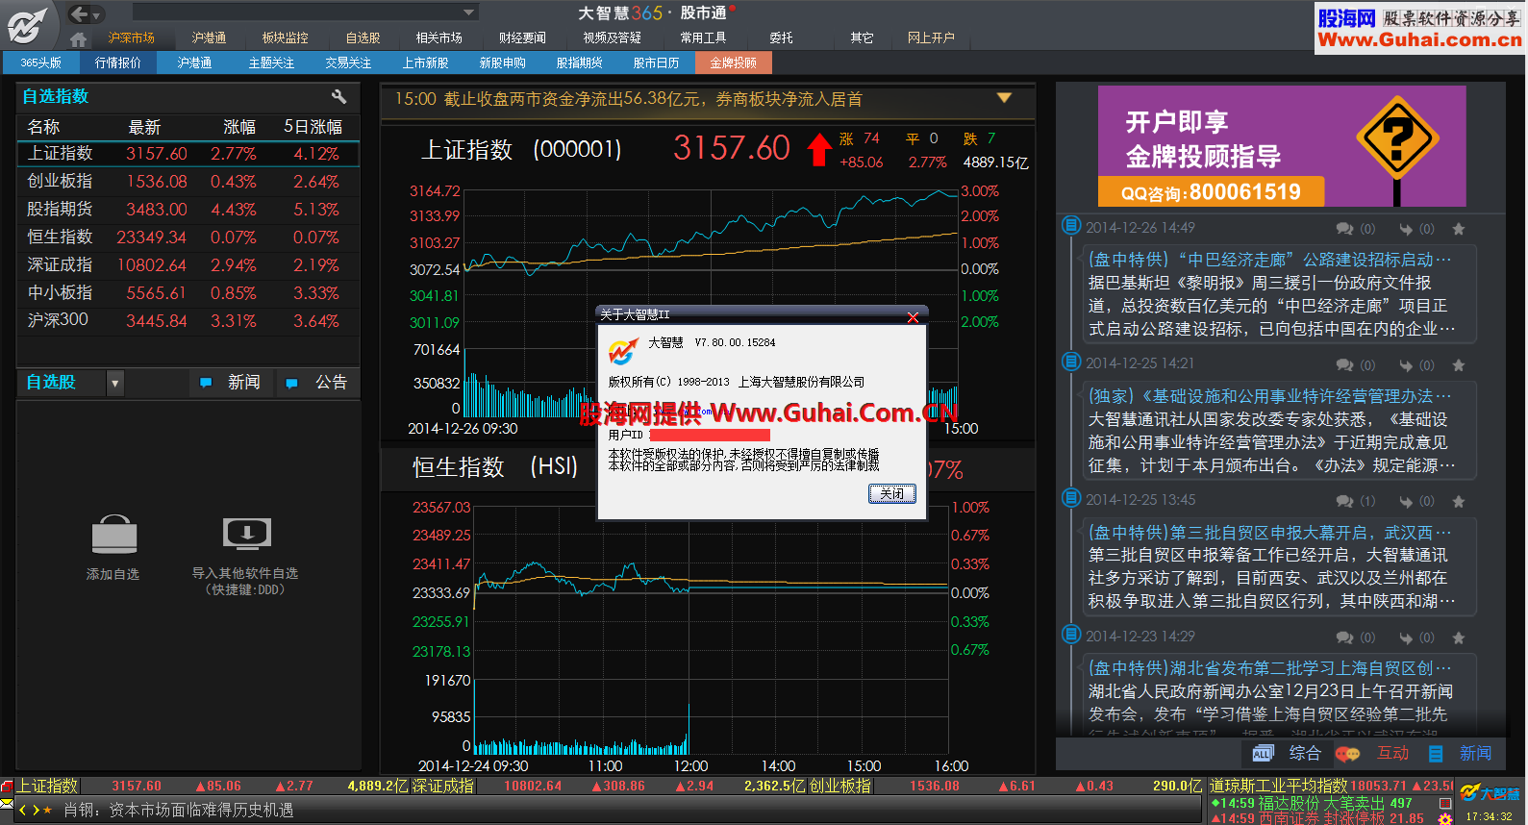Select the 上证指数 row in index list
The width and height of the screenshot is (1528, 825).
tap(188, 154)
